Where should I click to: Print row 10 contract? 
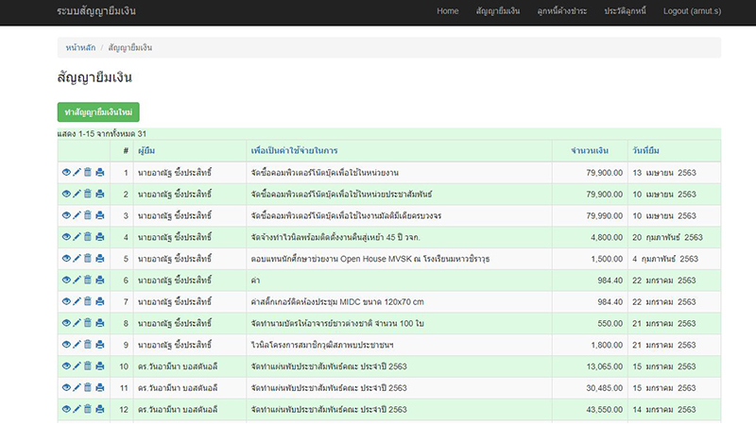pos(100,365)
